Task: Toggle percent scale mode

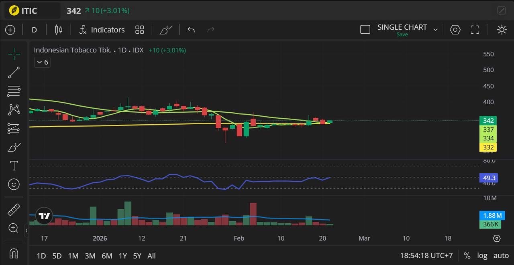Action: tap(467, 256)
